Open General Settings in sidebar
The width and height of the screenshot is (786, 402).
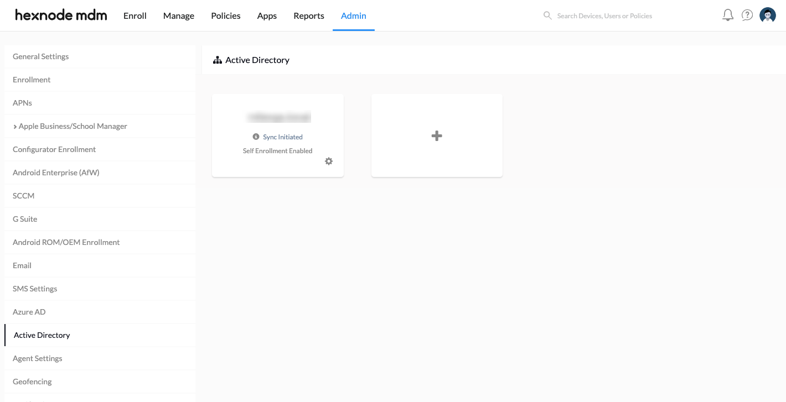click(100, 56)
